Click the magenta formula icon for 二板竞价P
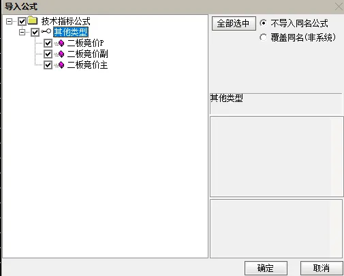344x276 pixels. [x=61, y=43]
